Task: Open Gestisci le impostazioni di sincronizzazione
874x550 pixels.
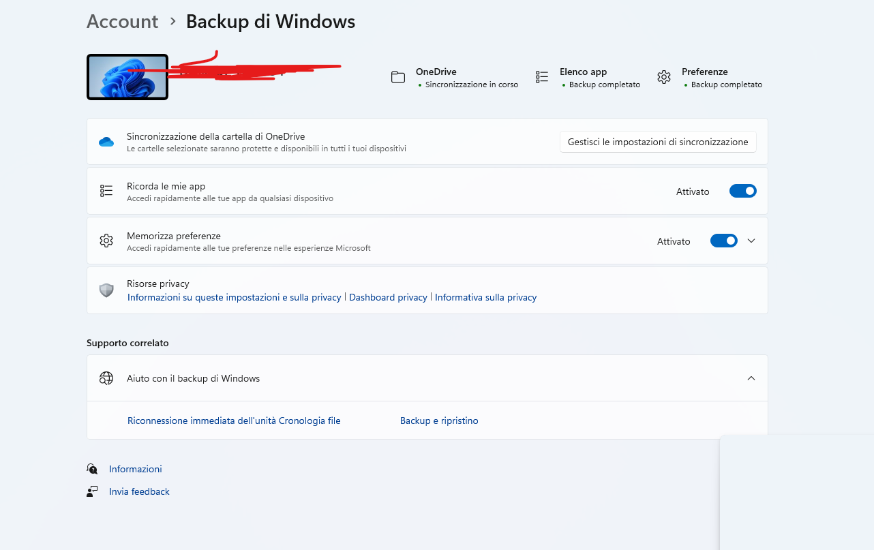Action: [658, 142]
